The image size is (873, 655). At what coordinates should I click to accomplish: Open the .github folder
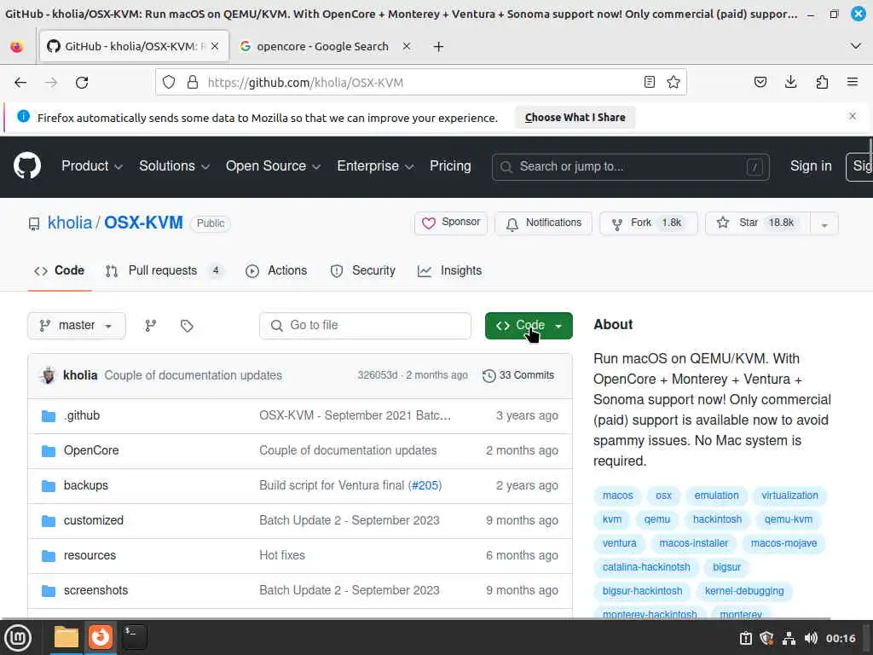point(82,415)
